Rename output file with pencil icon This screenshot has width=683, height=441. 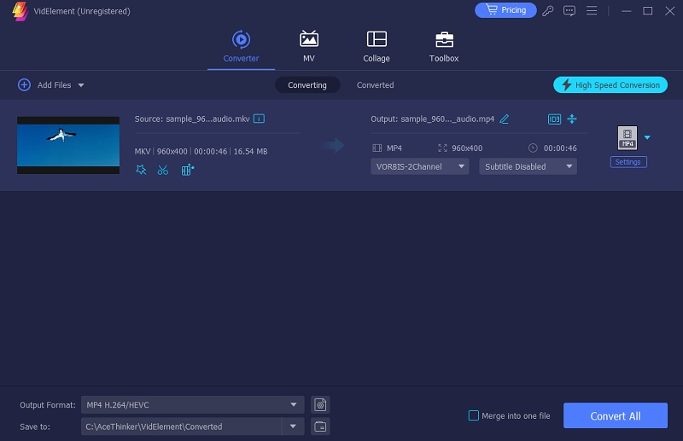[505, 119]
